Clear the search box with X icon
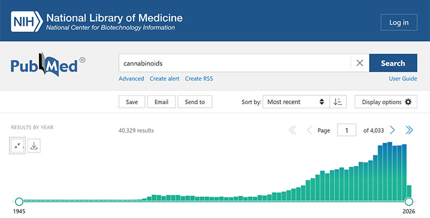This screenshot has width=430, height=218. click(360, 63)
